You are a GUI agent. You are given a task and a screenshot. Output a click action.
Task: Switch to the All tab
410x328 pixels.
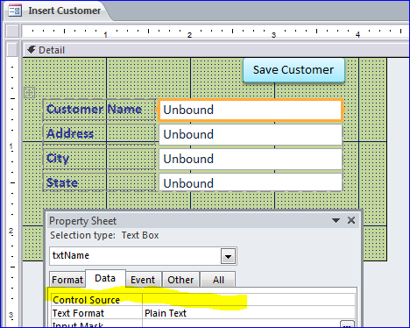[218, 280]
